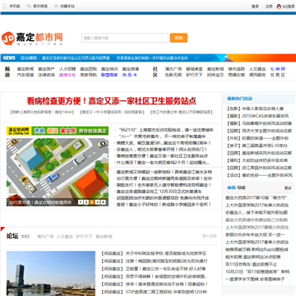Open the 登录 login link

coord(255,7)
